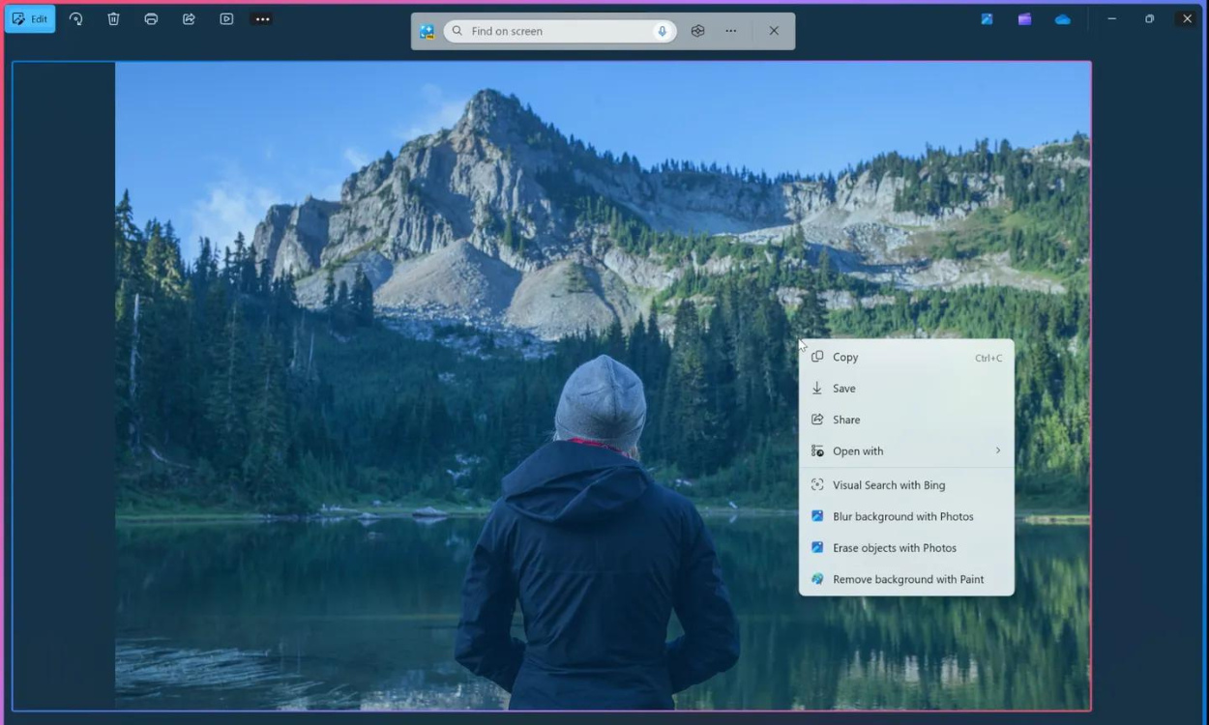Image resolution: width=1209 pixels, height=725 pixels.
Task: Rotate the photo using the toolbar icon
Action: pyautogui.click(x=75, y=18)
